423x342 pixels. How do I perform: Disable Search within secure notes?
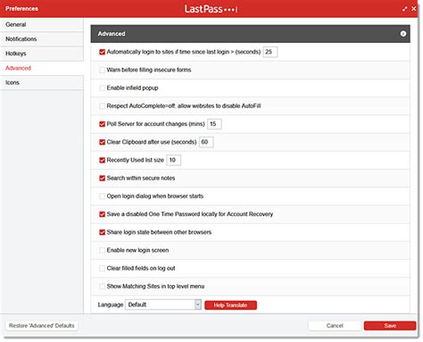[x=102, y=178]
